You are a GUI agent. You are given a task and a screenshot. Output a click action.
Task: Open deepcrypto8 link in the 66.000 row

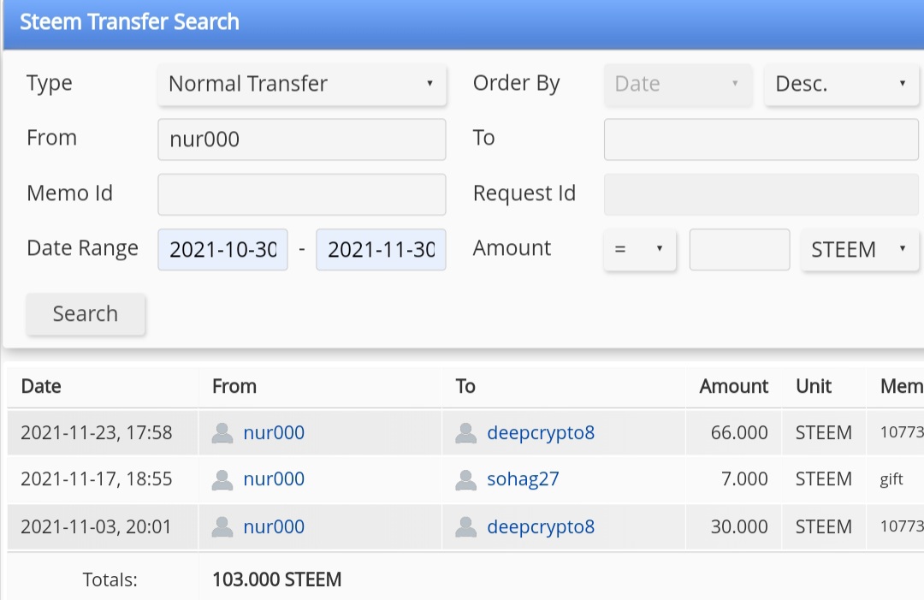540,433
